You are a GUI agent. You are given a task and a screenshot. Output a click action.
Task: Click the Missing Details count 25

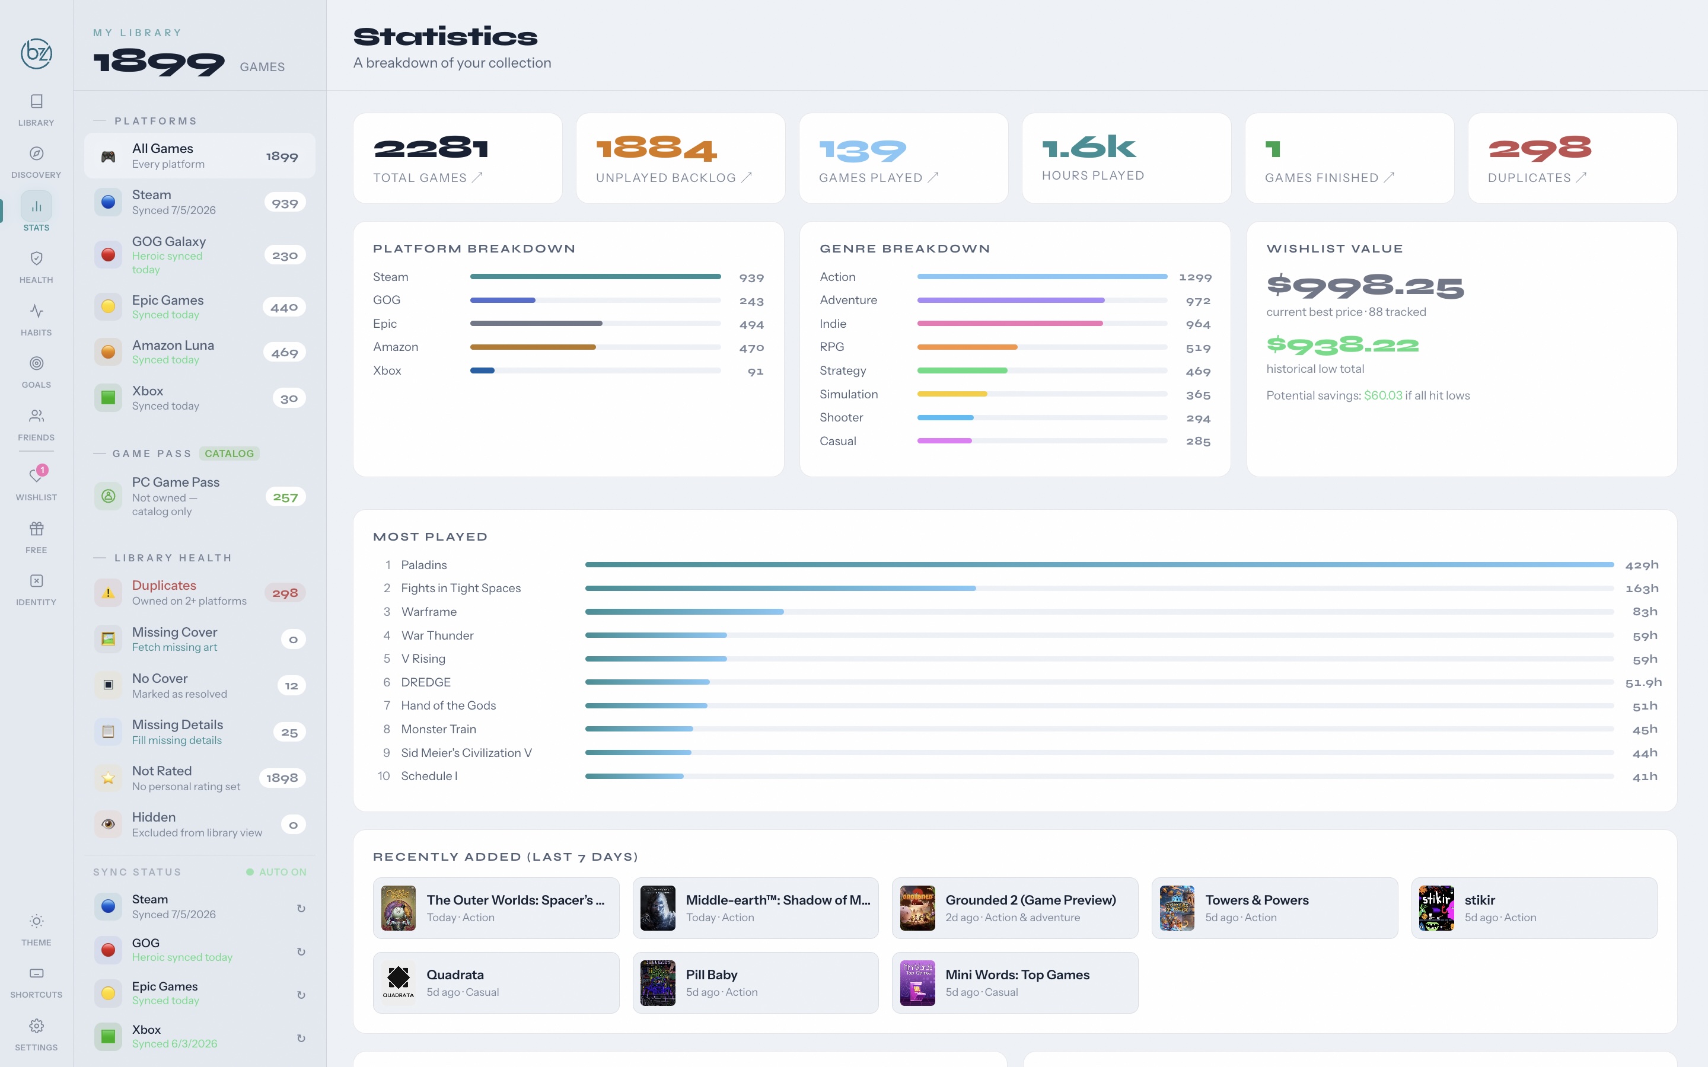click(289, 733)
